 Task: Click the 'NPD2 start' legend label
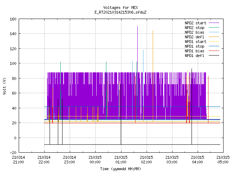(x=195, y=23)
